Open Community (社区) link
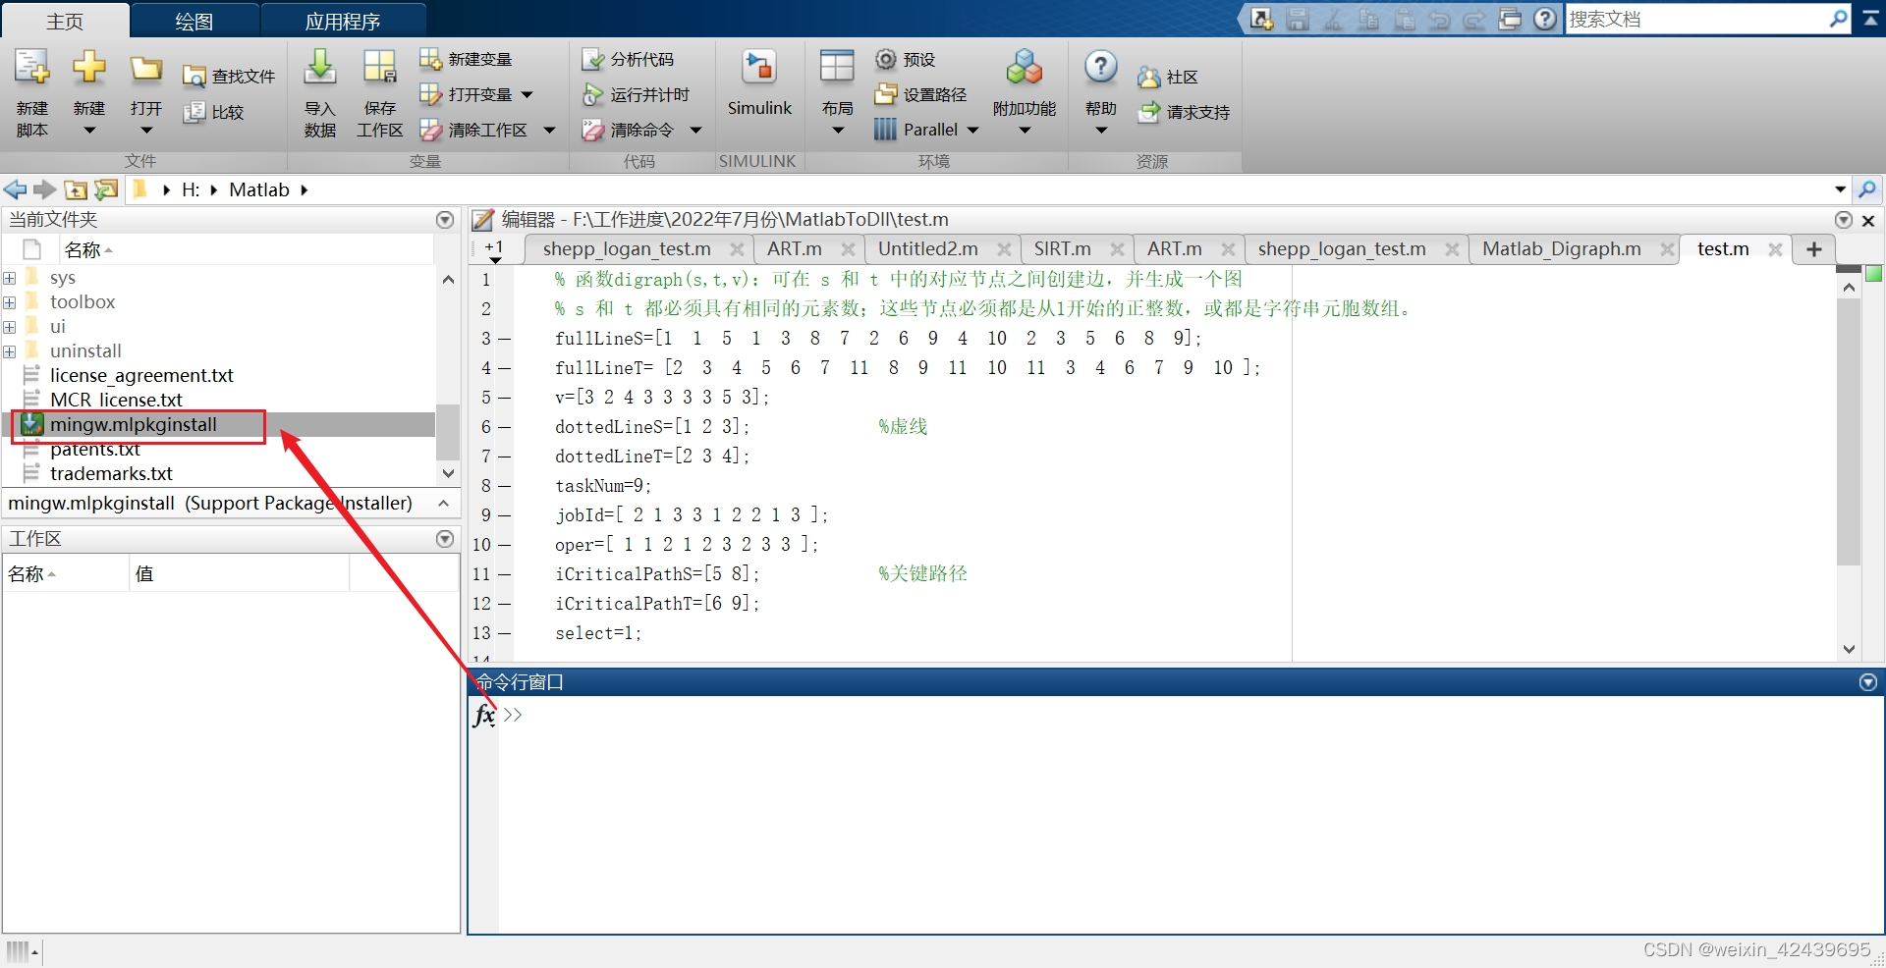The image size is (1886, 968). (1168, 78)
